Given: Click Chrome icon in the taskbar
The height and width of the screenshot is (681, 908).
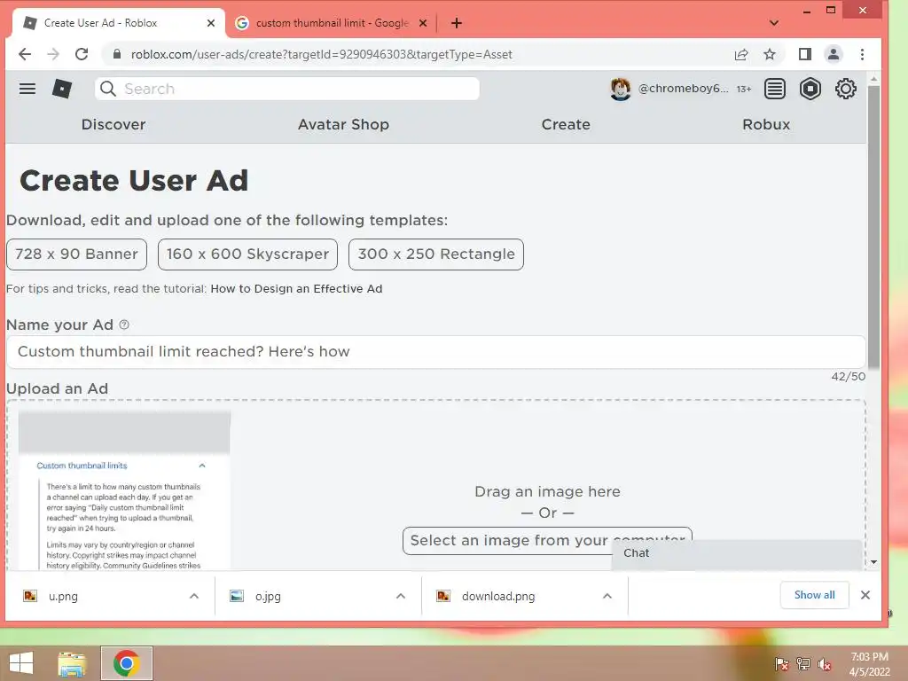Looking at the screenshot, I should pos(127,663).
